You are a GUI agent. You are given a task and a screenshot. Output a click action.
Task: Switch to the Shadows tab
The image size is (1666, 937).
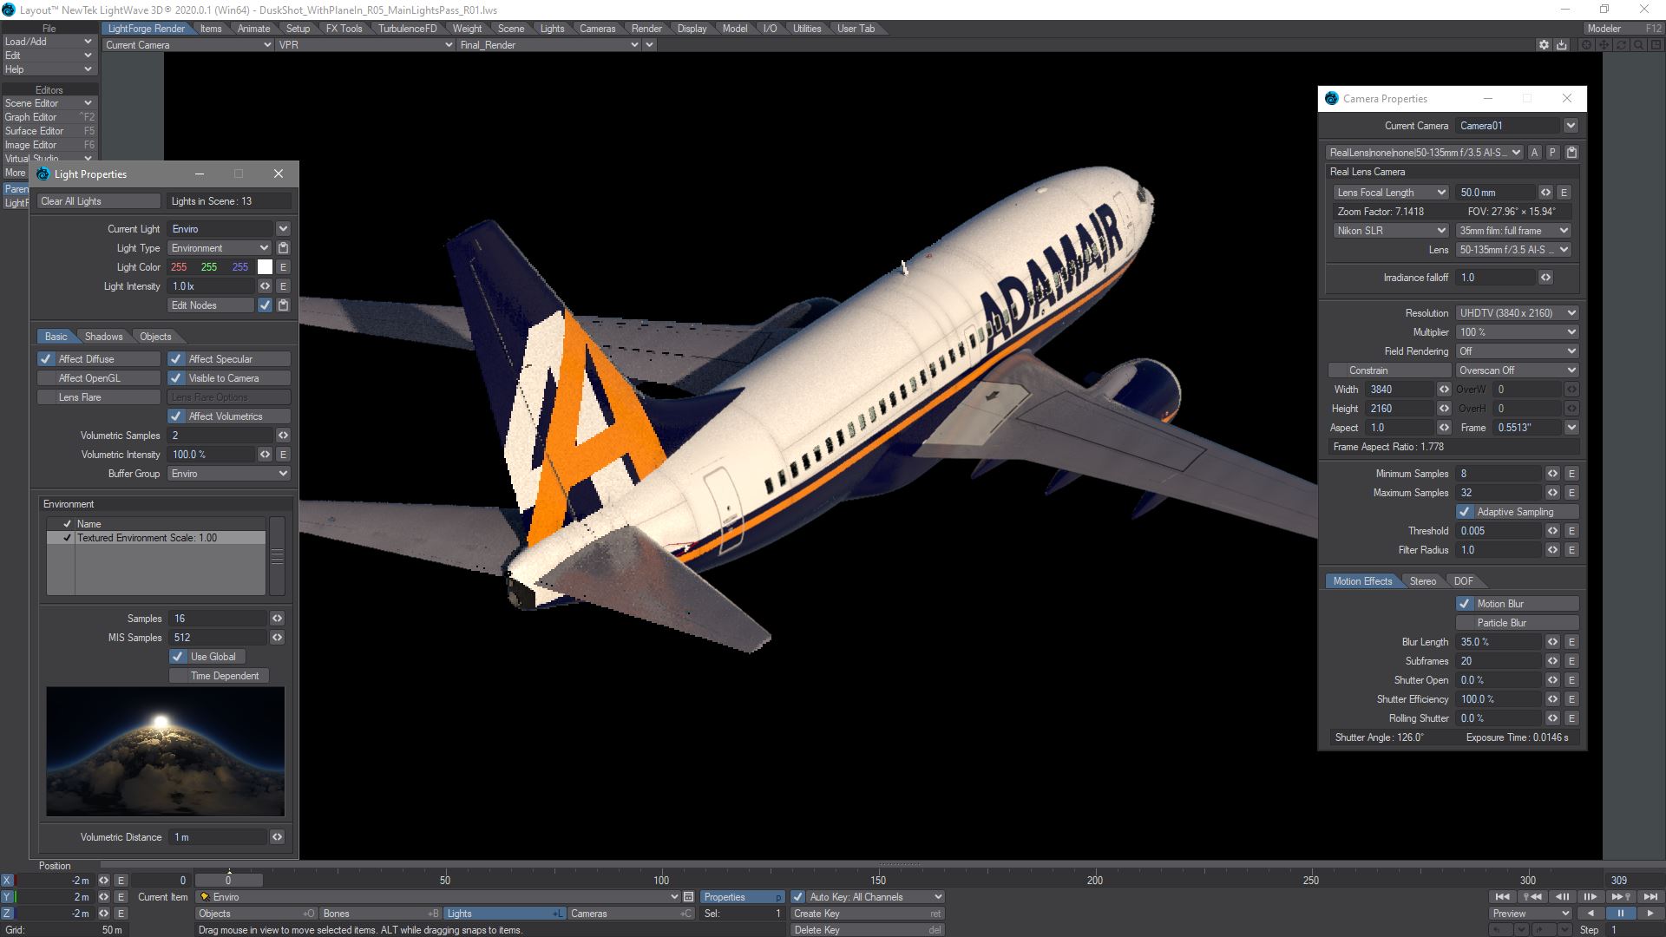click(x=103, y=337)
